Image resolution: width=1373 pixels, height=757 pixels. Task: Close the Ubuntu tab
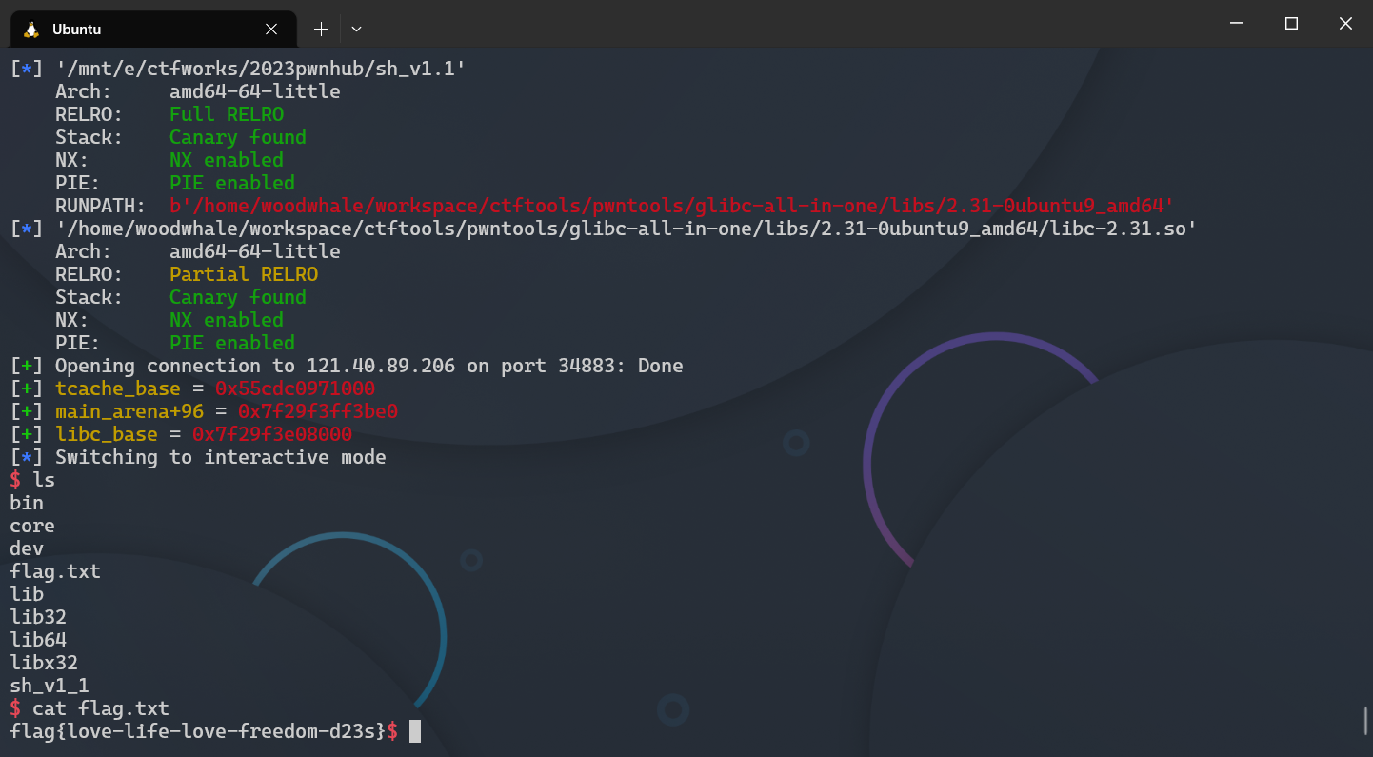click(271, 30)
